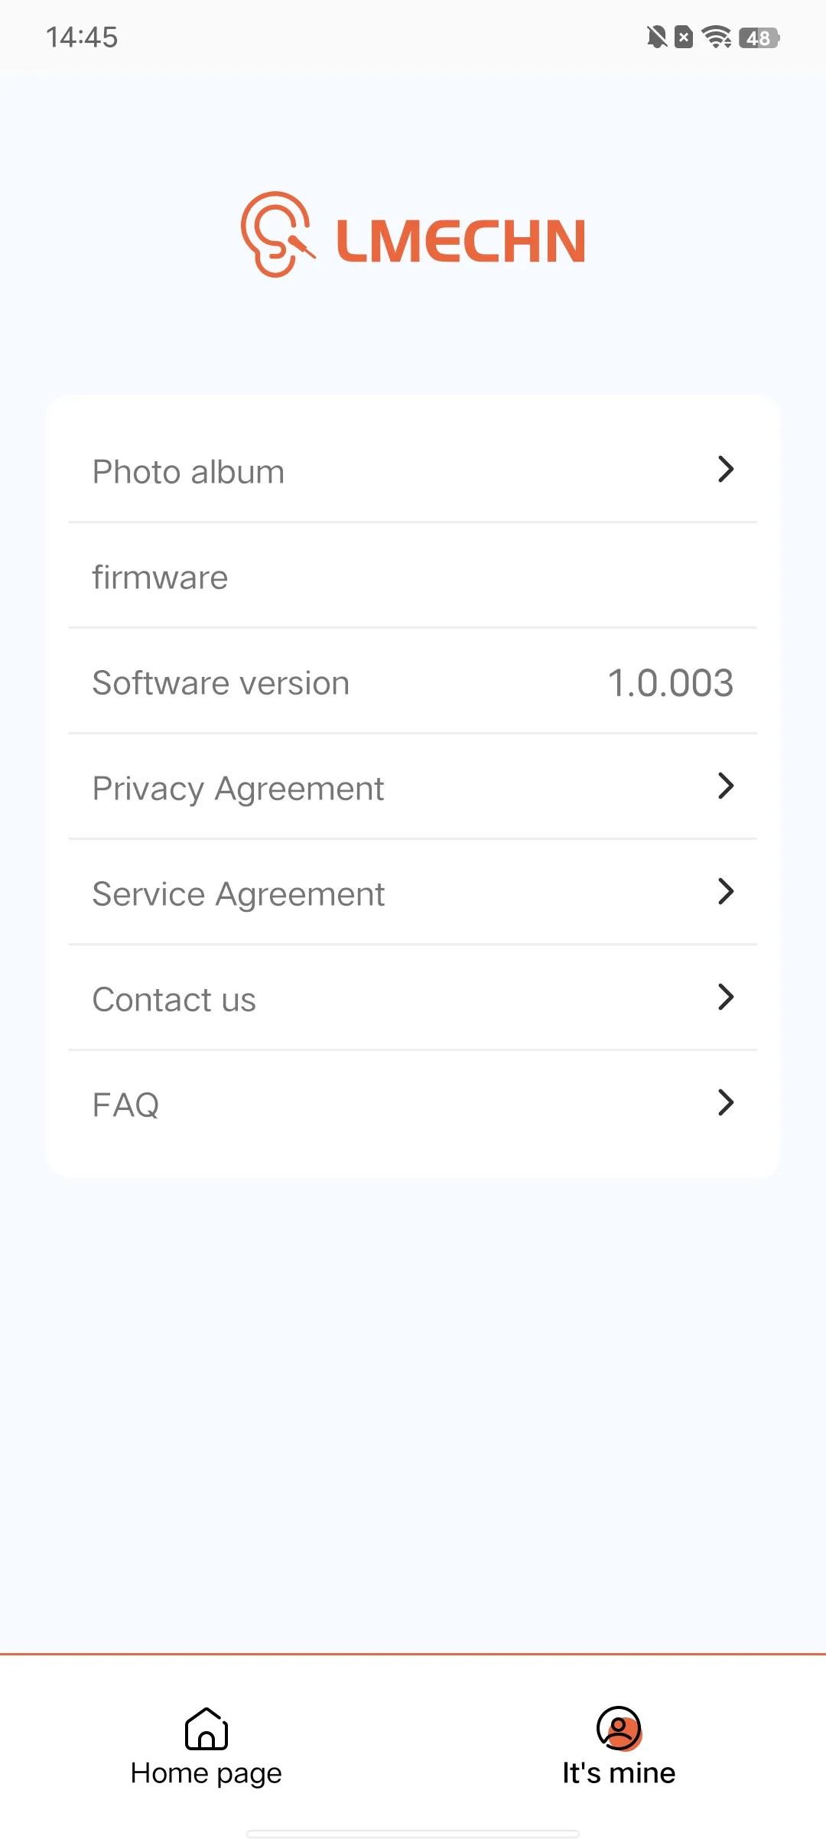This screenshot has width=826, height=1839.
Task: Tap the Software version number 1.0.003
Action: point(670,683)
